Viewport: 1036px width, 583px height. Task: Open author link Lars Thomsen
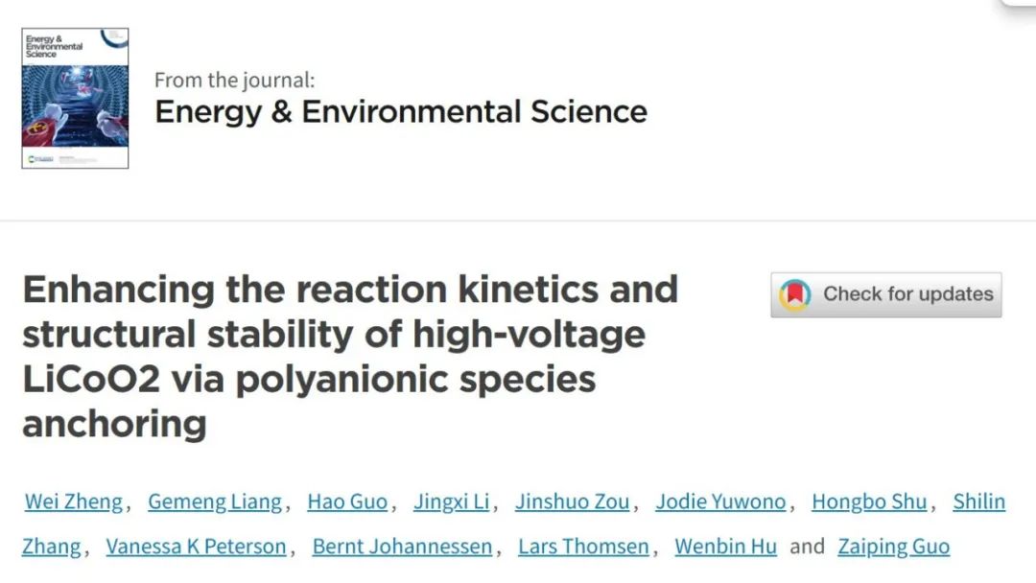coord(583,547)
